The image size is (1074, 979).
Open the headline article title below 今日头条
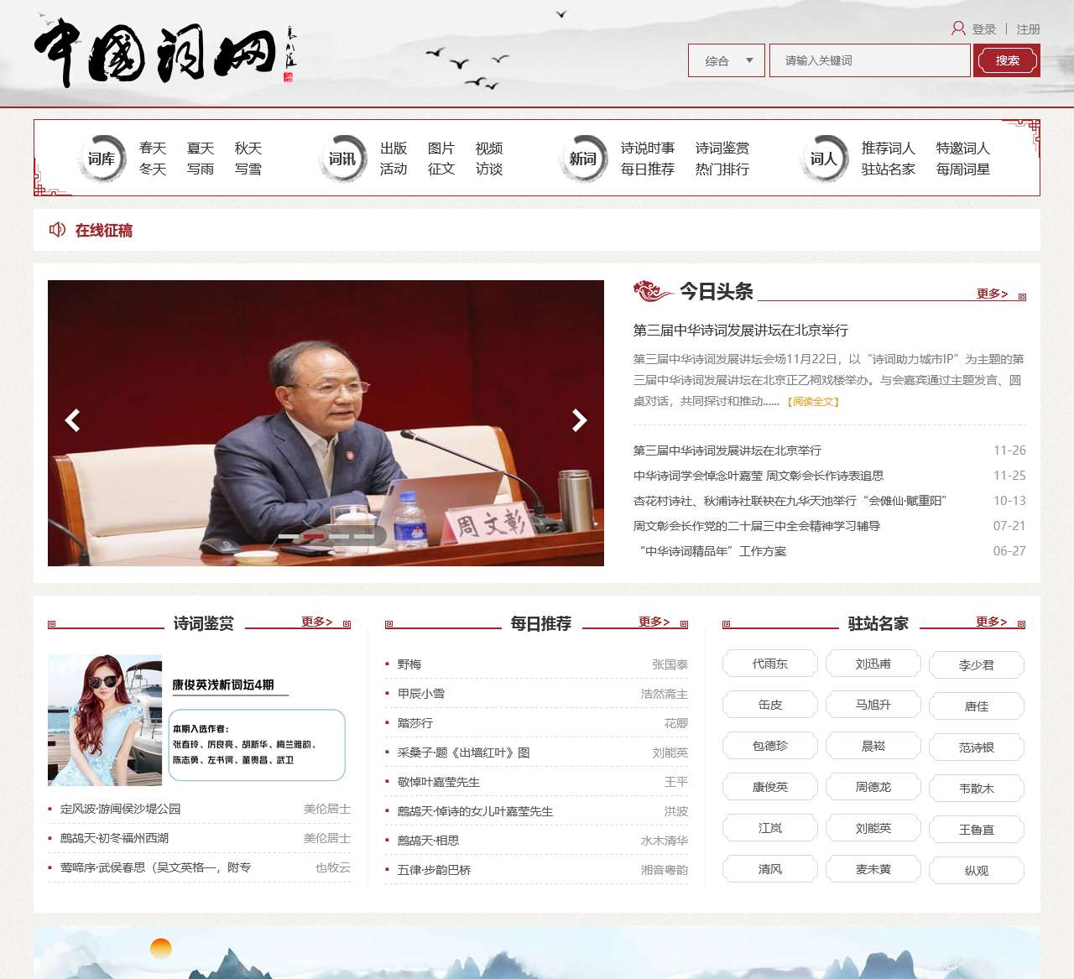coord(741,331)
